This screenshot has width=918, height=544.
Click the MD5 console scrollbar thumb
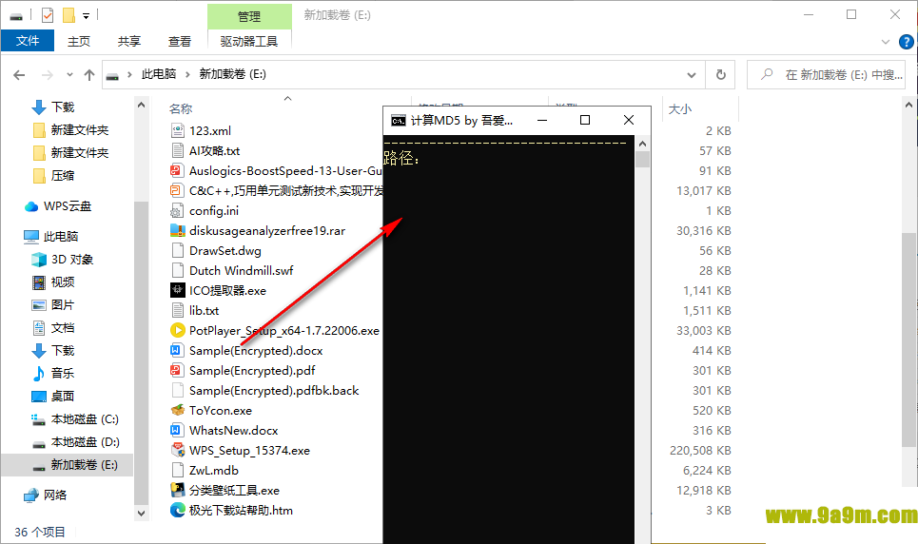642,159
